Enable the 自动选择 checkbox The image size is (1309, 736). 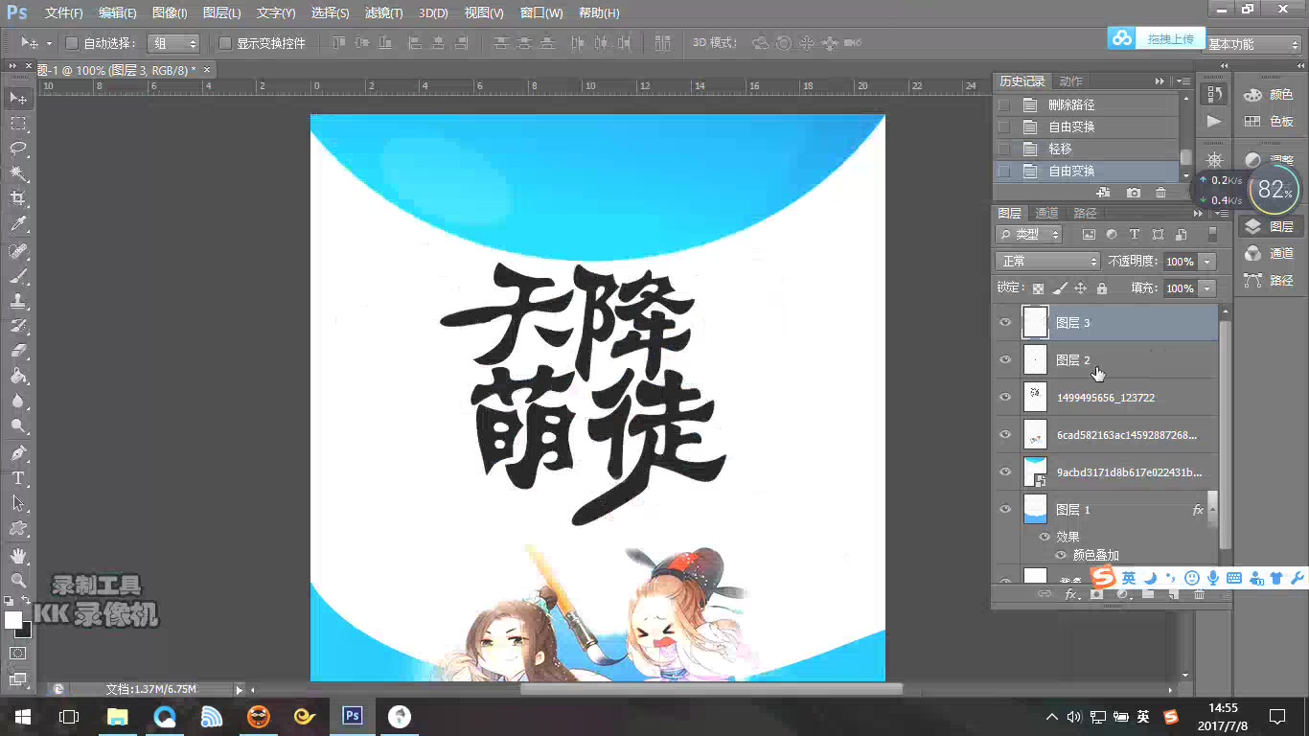[72, 43]
